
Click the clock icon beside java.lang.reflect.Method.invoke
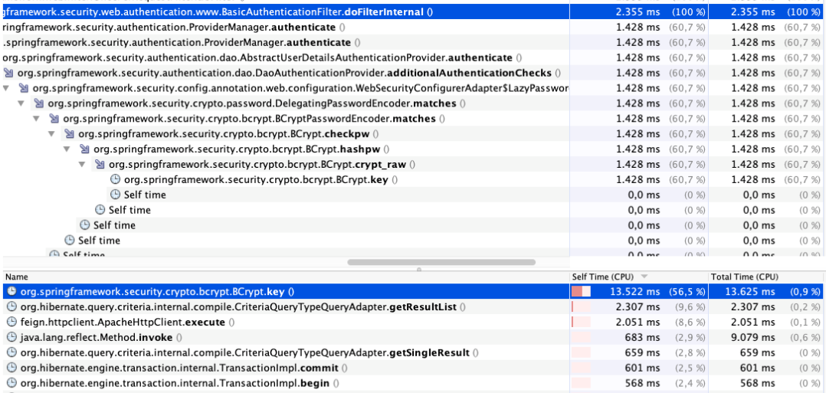tap(12, 337)
